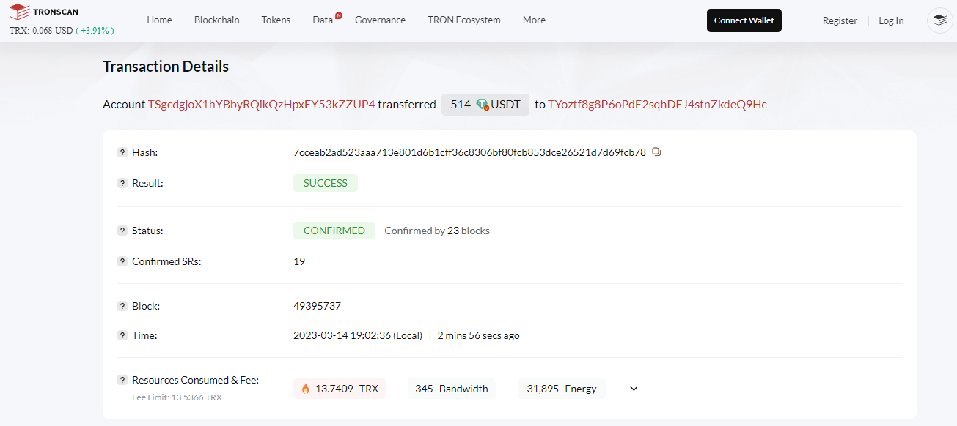Open the top-right cube settings icon

tap(939, 20)
